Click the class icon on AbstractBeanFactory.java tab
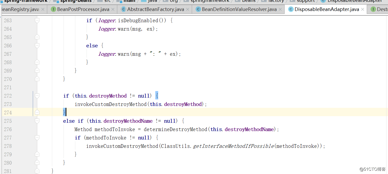Screen dimensions: 388x174 pos(123,9)
